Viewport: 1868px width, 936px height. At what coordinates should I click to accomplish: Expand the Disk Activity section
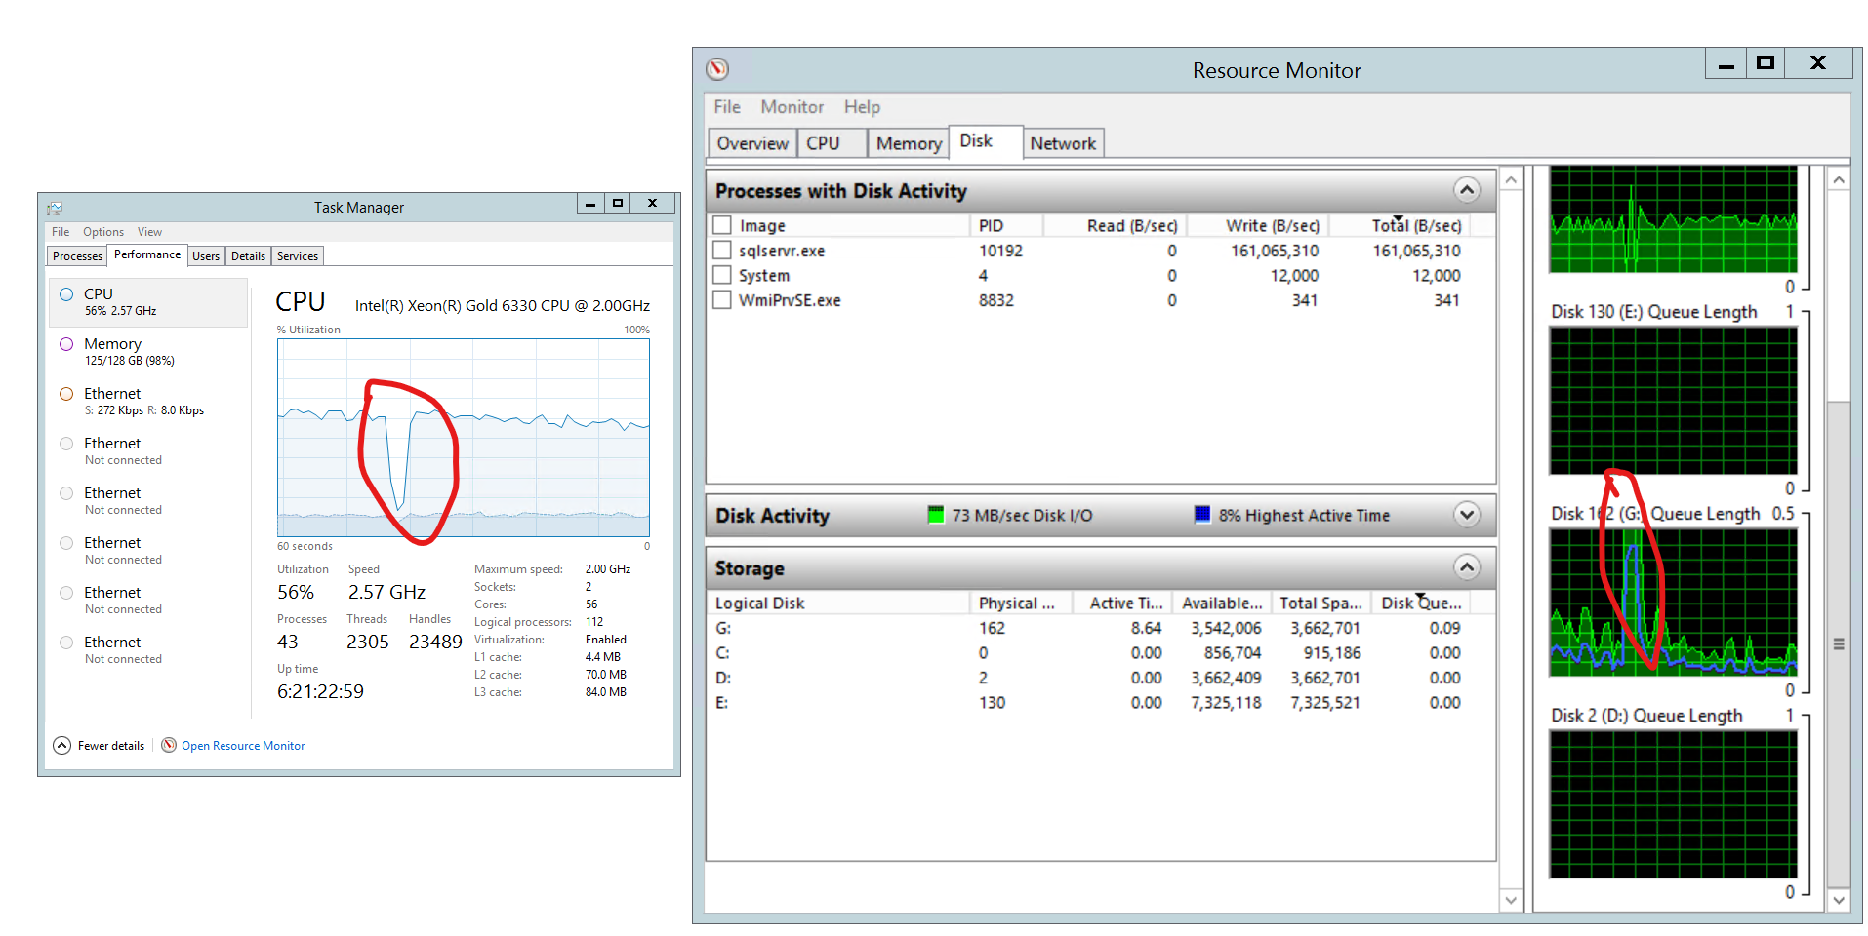1466,515
